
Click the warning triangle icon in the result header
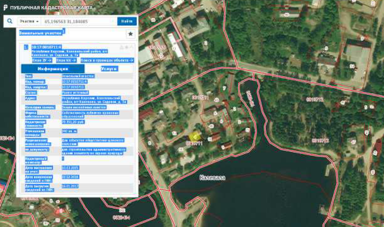click(122, 47)
